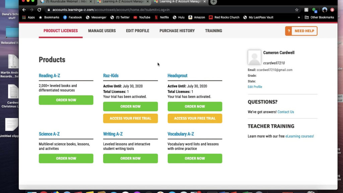This screenshot has height=193, width=343.
Task: Open the Amazon bookmark
Action: 197,17
